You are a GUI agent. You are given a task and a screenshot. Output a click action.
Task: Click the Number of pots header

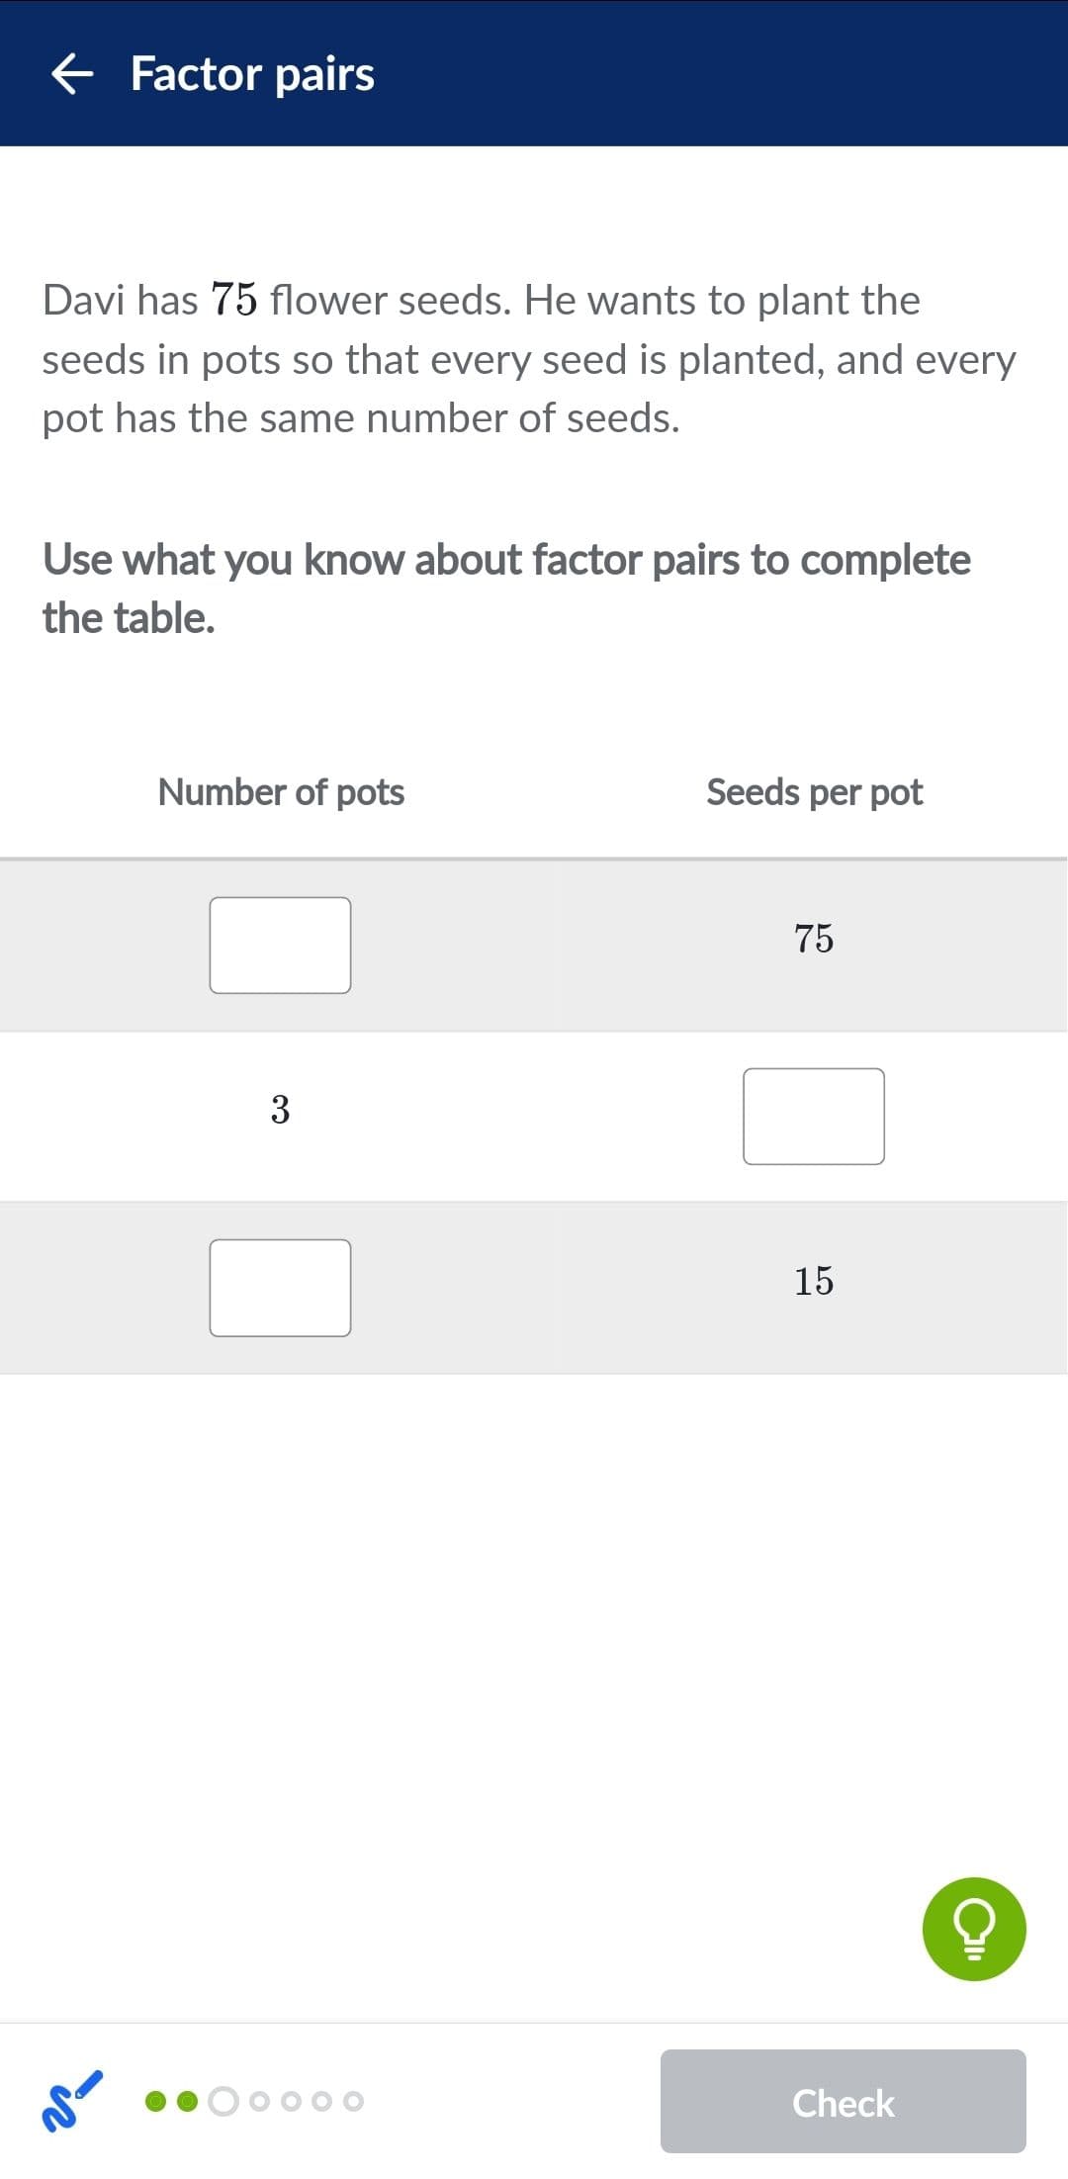click(281, 791)
